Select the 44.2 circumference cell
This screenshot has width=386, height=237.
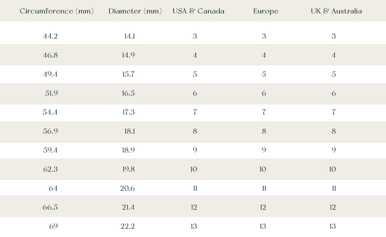(x=50, y=36)
